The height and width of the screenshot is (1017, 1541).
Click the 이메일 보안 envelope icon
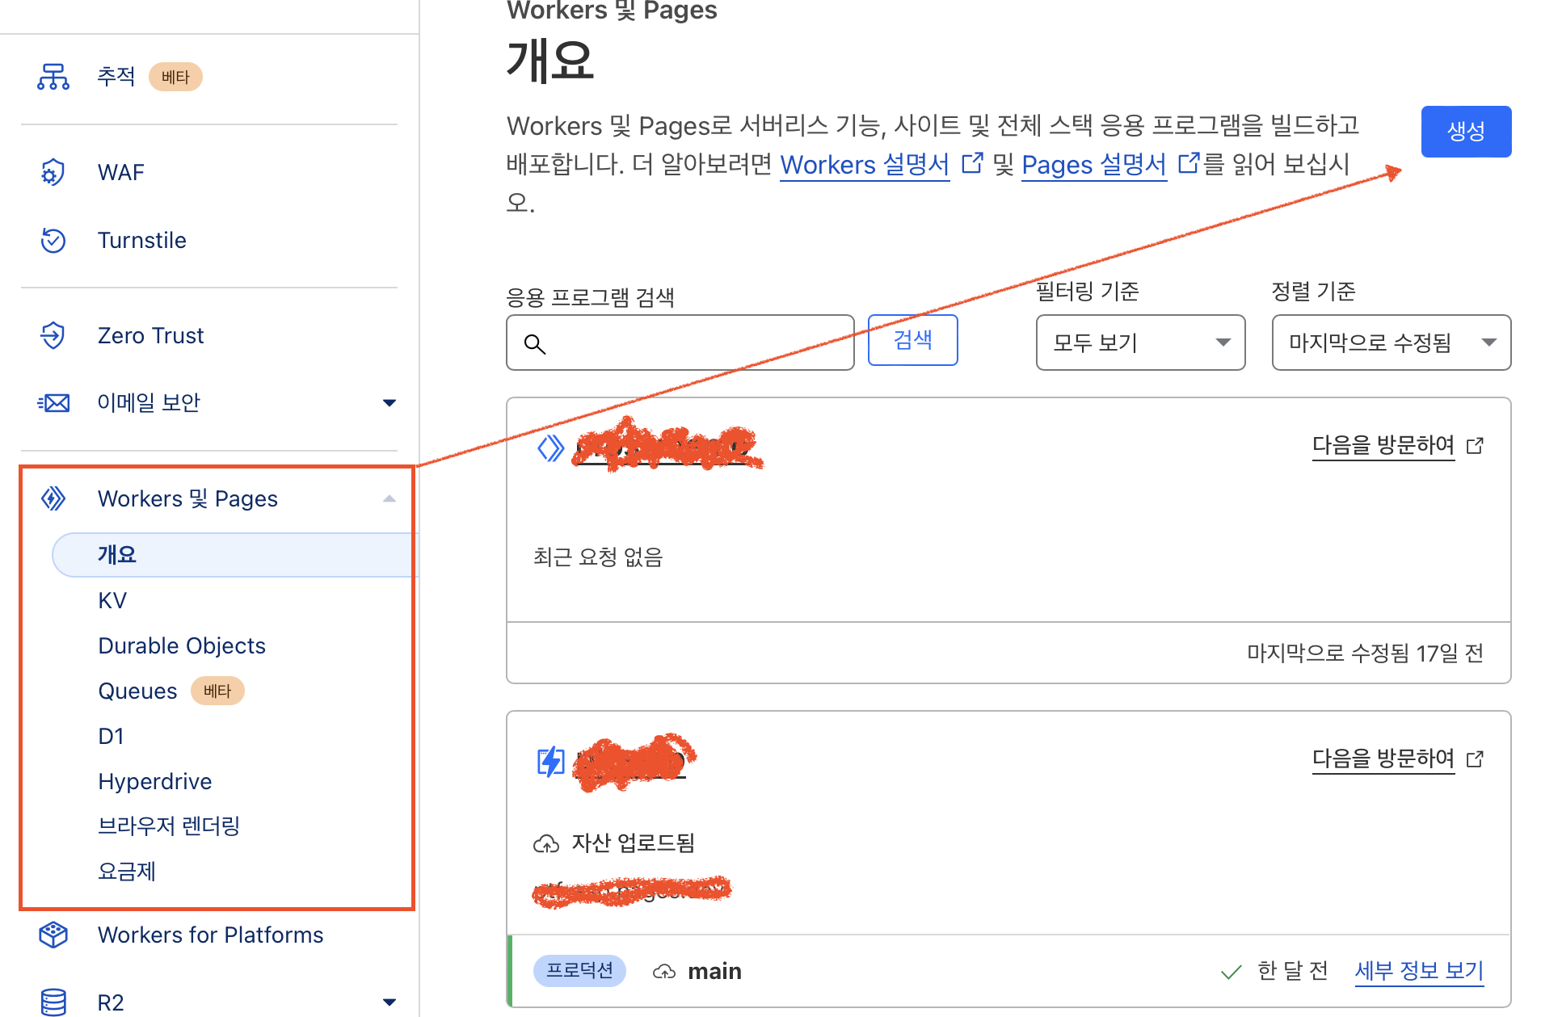(53, 402)
